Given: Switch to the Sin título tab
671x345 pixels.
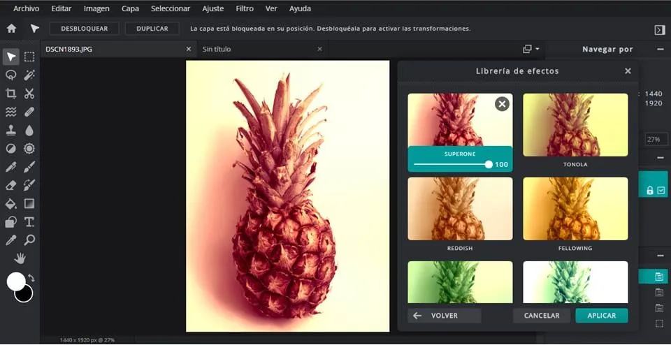Looking at the screenshot, I should point(217,49).
